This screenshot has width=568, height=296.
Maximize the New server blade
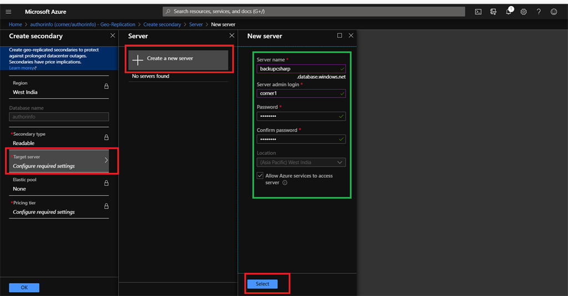pyautogui.click(x=339, y=35)
